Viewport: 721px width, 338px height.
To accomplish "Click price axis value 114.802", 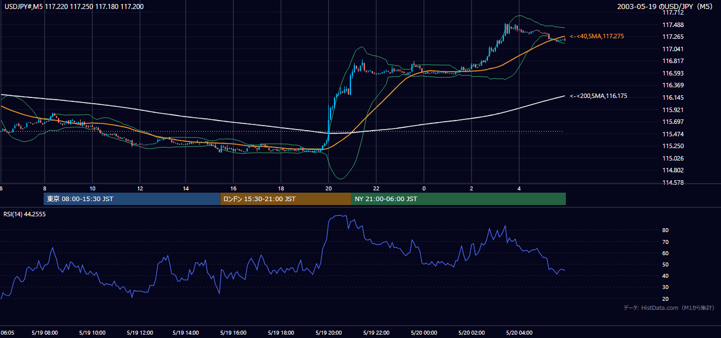I will pos(673,170).
